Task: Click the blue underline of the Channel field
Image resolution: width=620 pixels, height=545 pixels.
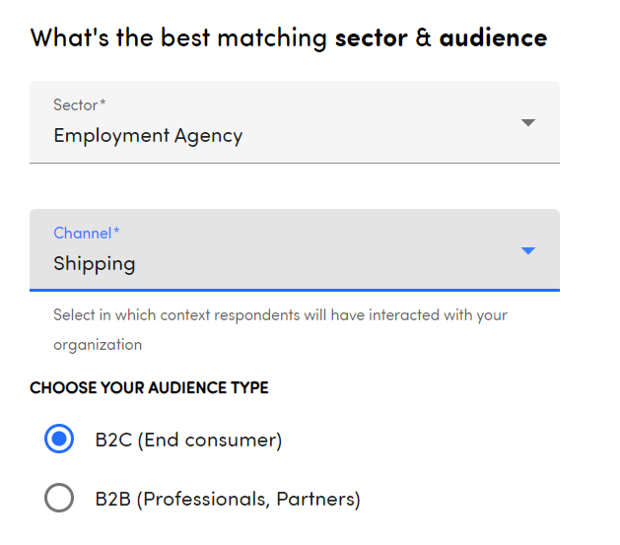Action: point(294,290)
